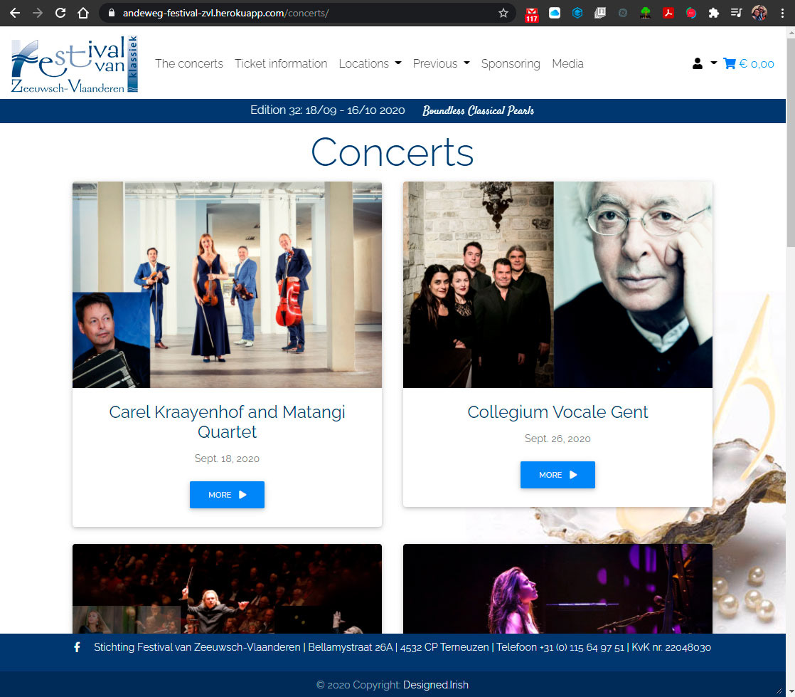This screenshot has height=697, width=795.
Task: Open Chrome's three-dot menu
Action: coord(782,13)
